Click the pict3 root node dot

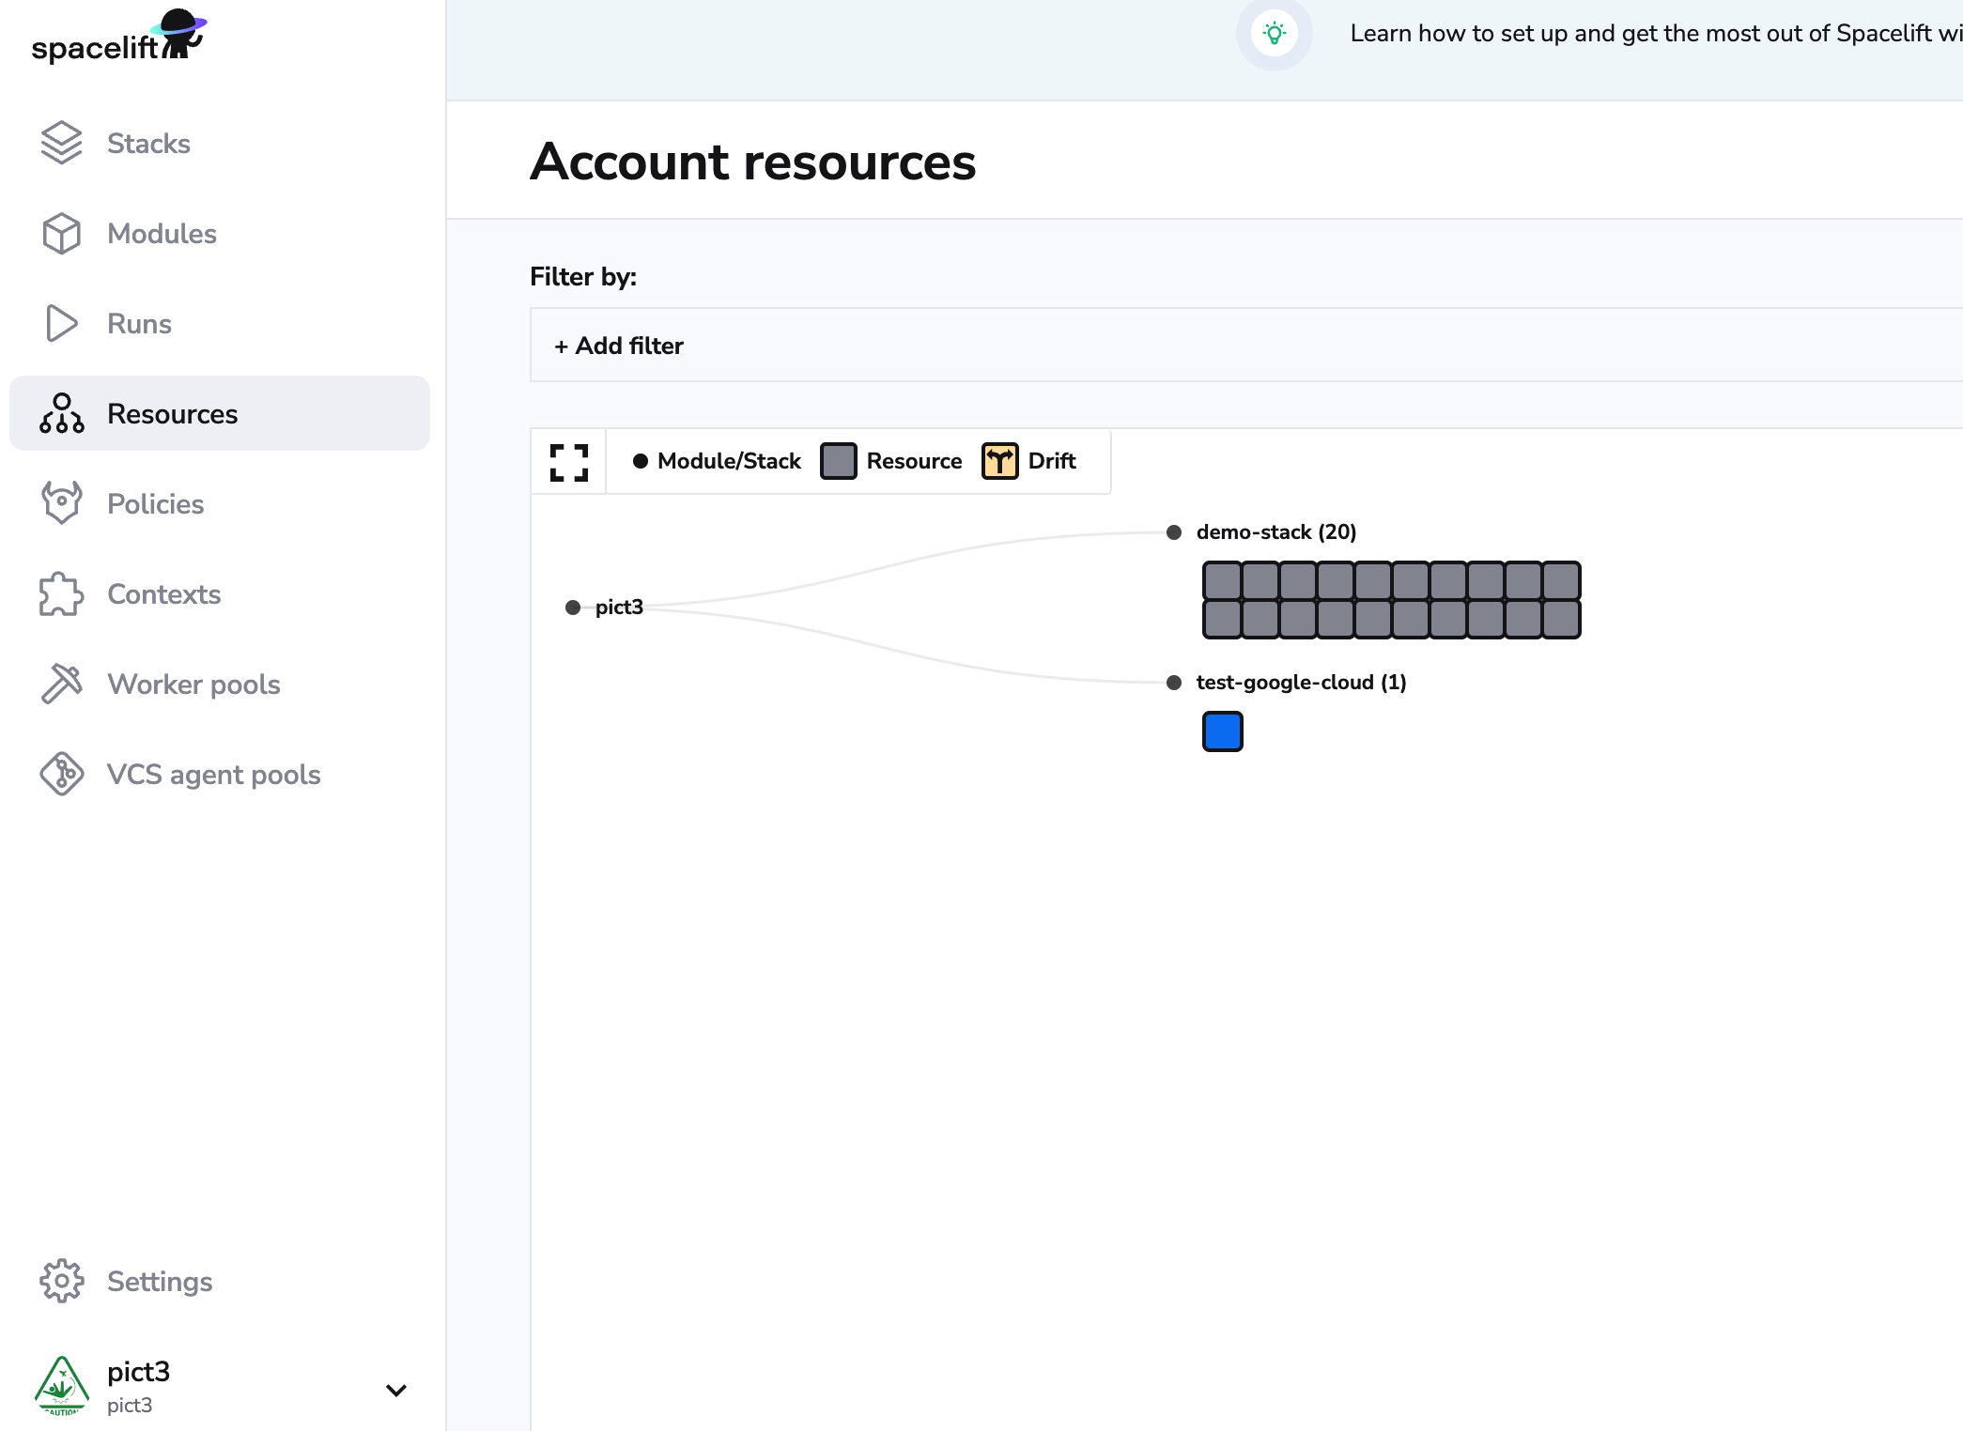point(573,608)
